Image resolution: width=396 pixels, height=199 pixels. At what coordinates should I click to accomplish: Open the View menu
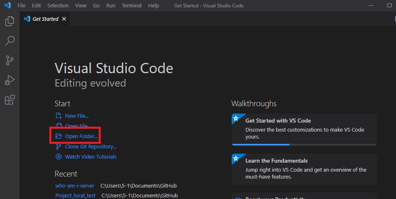[81, 5]
